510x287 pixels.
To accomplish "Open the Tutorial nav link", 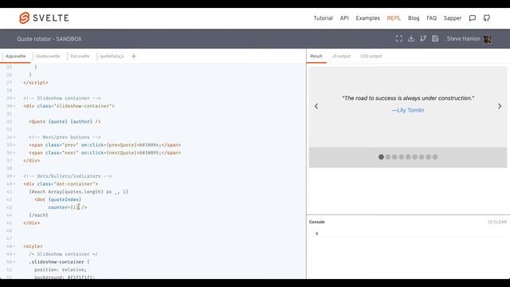I will click(323, 18).
